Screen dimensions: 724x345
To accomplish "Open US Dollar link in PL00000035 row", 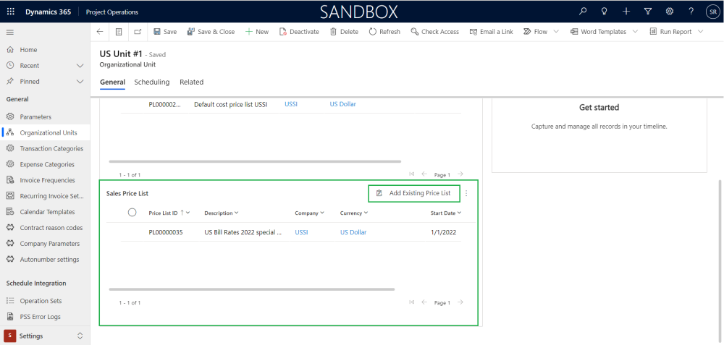I will click(353, 232).
